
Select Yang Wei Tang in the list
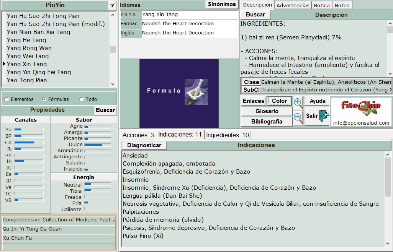pos(28,56)
